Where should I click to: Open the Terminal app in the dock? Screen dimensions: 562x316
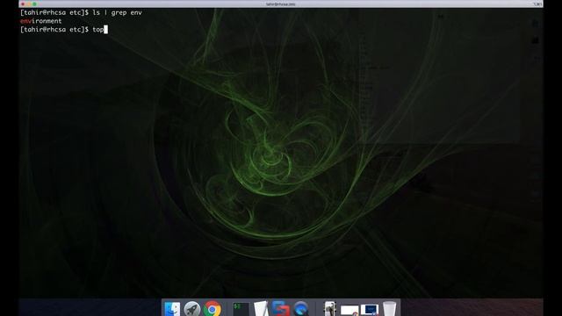241,309
